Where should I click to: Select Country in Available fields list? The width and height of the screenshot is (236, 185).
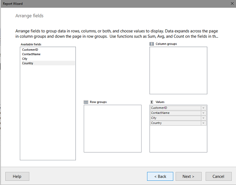(48, 63)
